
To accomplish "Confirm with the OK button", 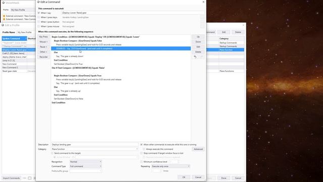I will [x=184, y=177].
